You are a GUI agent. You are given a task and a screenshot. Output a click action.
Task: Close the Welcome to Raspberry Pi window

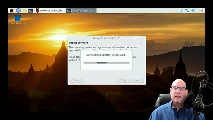[x=143, y=38]
